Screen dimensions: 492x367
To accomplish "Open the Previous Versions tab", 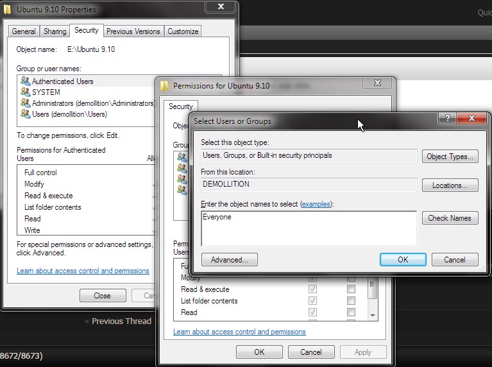I will (x=133, y=31).
